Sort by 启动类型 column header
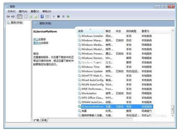The height and width of the screenshot is (131, 181). click(x=131, y=31)
